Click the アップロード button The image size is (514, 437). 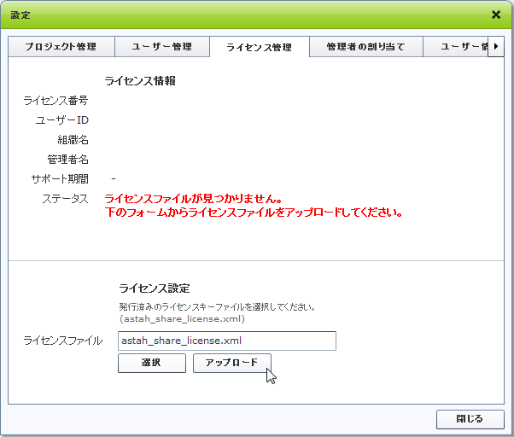(231, 363)
